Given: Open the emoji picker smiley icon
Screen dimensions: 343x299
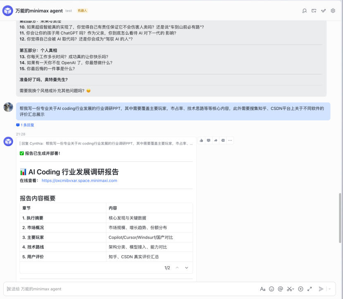Looking at the screenshot, I should point(272,289).
